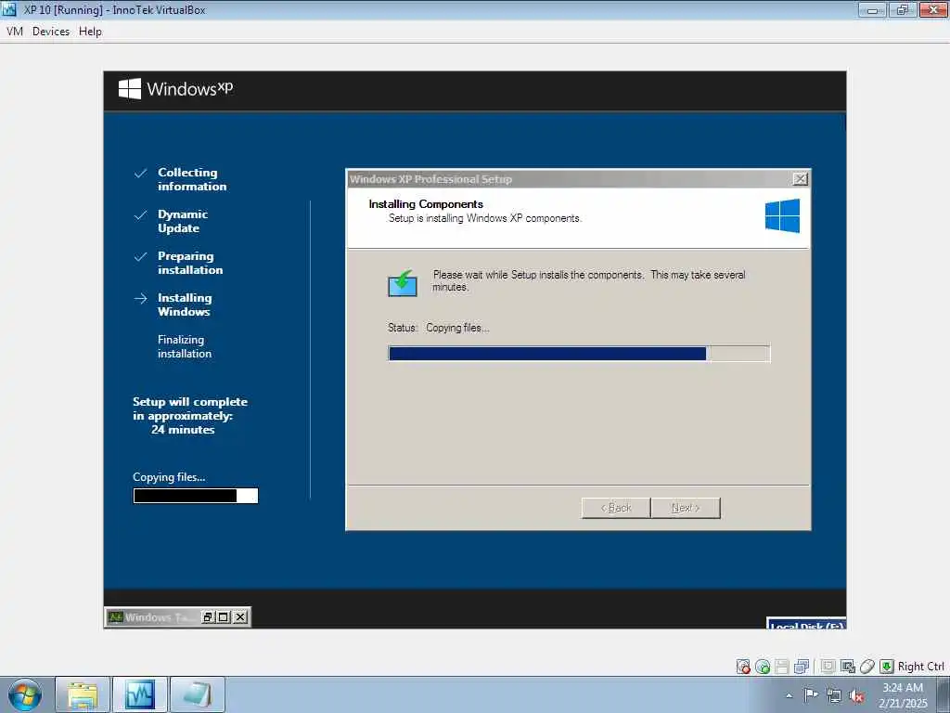Viewport: 950px width, 713px height.
Task: Open the Devices menu
Action: [51, 31]
